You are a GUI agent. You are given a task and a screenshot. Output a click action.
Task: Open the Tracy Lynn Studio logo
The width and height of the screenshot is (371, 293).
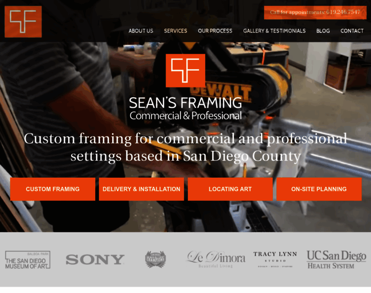(275, 259)
